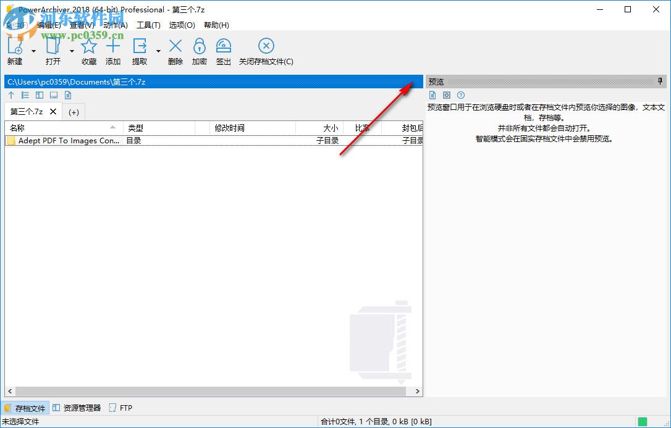
Task: Click the 提取 extract icon
Action: (x=139, y=46)
